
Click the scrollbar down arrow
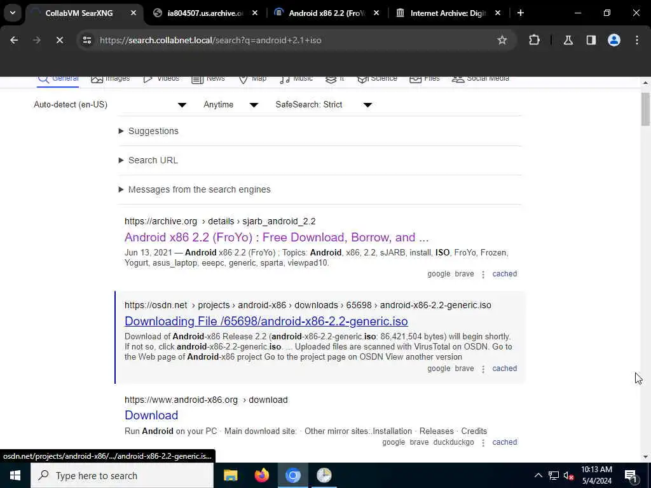coord(645,457)
